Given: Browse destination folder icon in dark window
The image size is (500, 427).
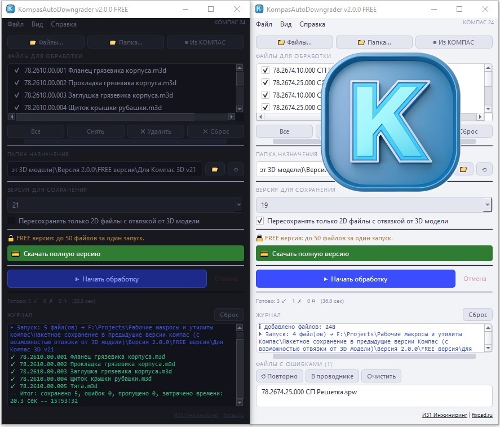Looking at the screenshot, I should pyautogui.click(x=215, y=169).
